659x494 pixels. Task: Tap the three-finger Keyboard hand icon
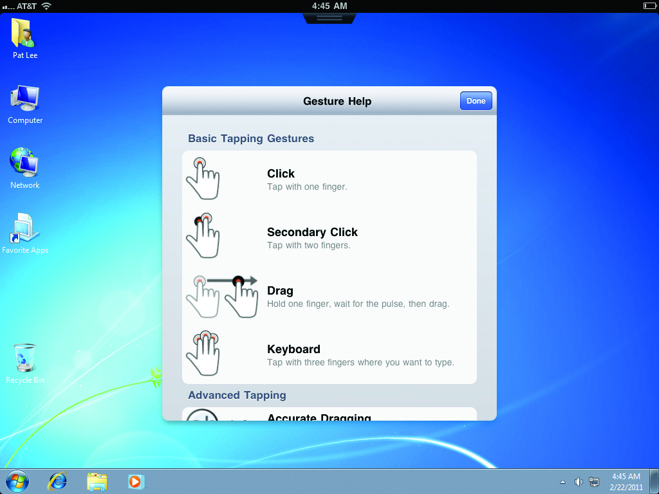[x=203, y=353]
